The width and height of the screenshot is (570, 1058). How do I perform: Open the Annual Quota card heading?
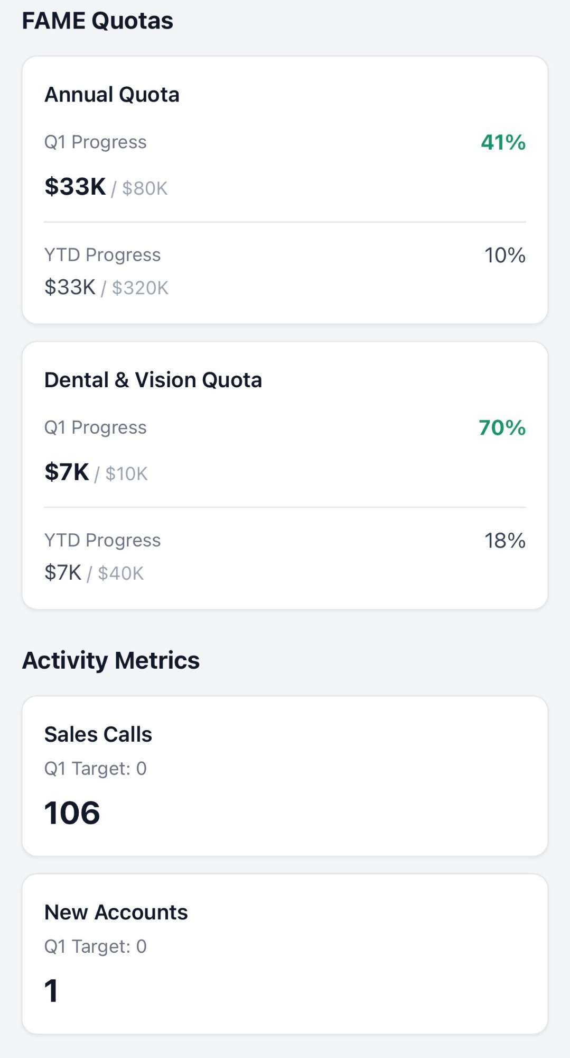pos(112,95)
